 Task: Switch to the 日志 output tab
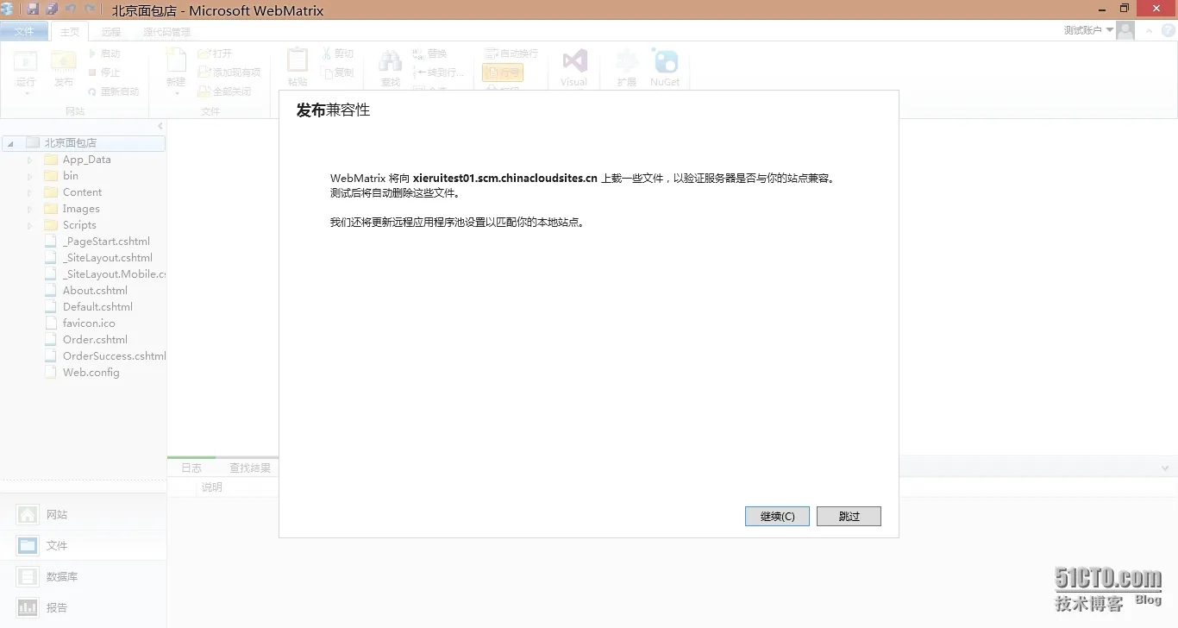pyautogui.click(x=191, y=468)
